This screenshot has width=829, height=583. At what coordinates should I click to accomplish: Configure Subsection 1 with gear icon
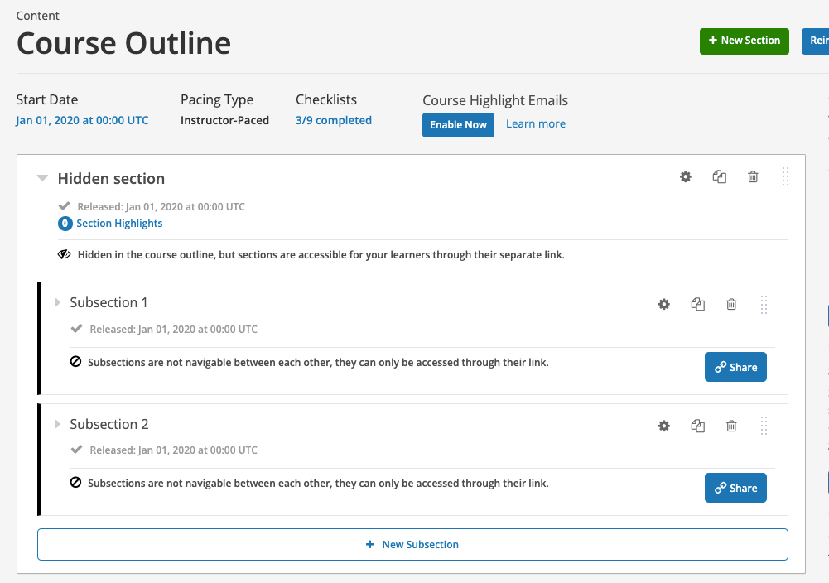tap(663, 304)
